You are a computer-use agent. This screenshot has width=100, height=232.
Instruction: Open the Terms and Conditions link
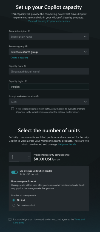(49, 221)
